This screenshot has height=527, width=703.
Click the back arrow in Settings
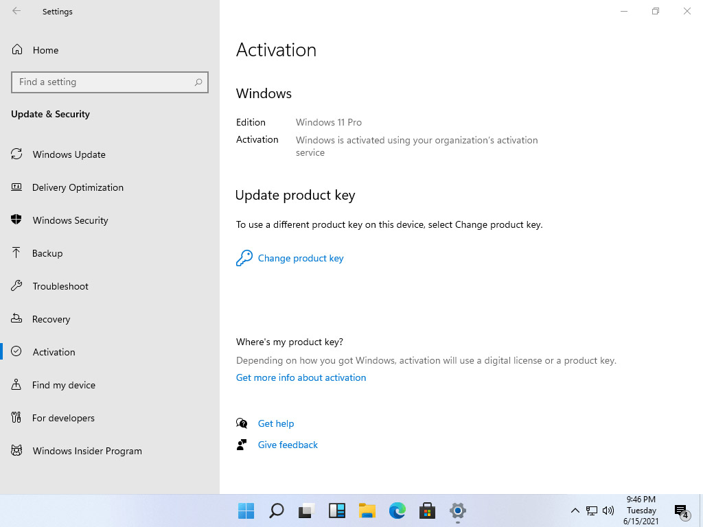pos(16,11)
